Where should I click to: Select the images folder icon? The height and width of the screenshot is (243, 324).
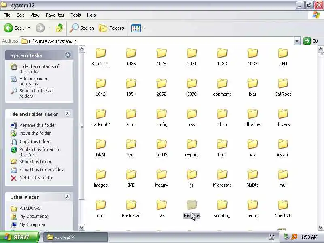point(101,175)
